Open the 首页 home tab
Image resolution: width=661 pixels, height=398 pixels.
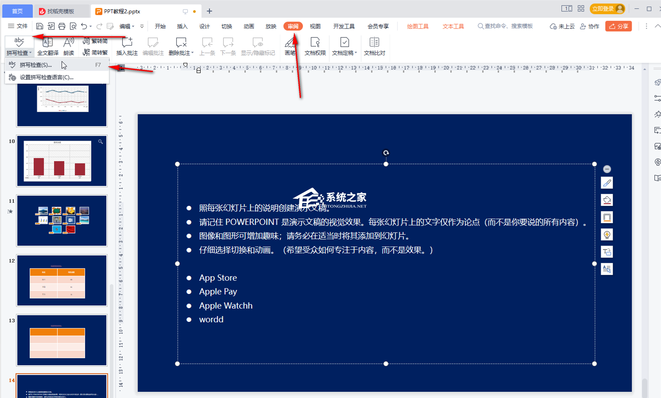click(17, 11)
